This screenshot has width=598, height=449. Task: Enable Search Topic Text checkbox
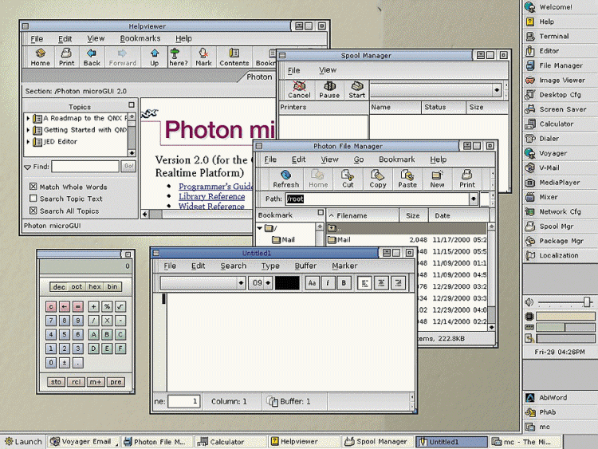pyautogui.click(x=33, y=199)
